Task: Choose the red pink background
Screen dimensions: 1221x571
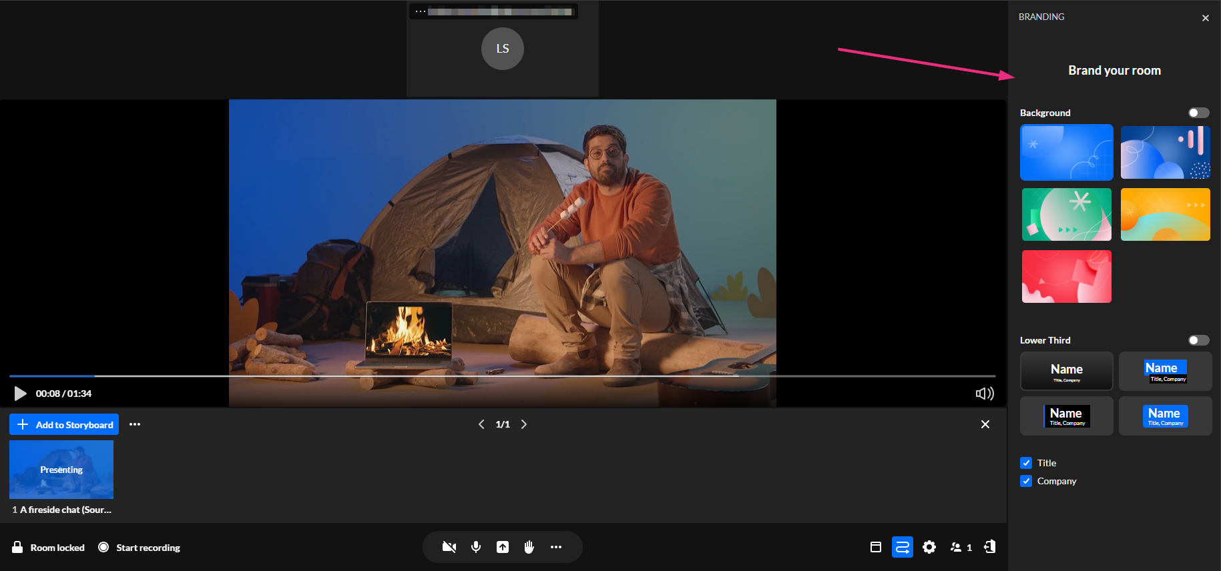Action: (1067, 276)
